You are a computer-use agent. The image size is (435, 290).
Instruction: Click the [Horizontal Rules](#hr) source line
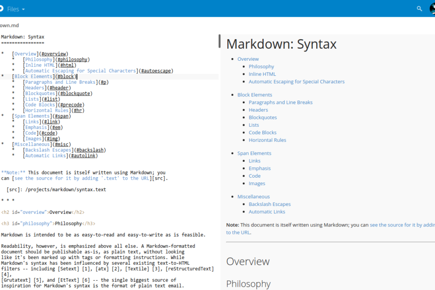pos(53,110)
